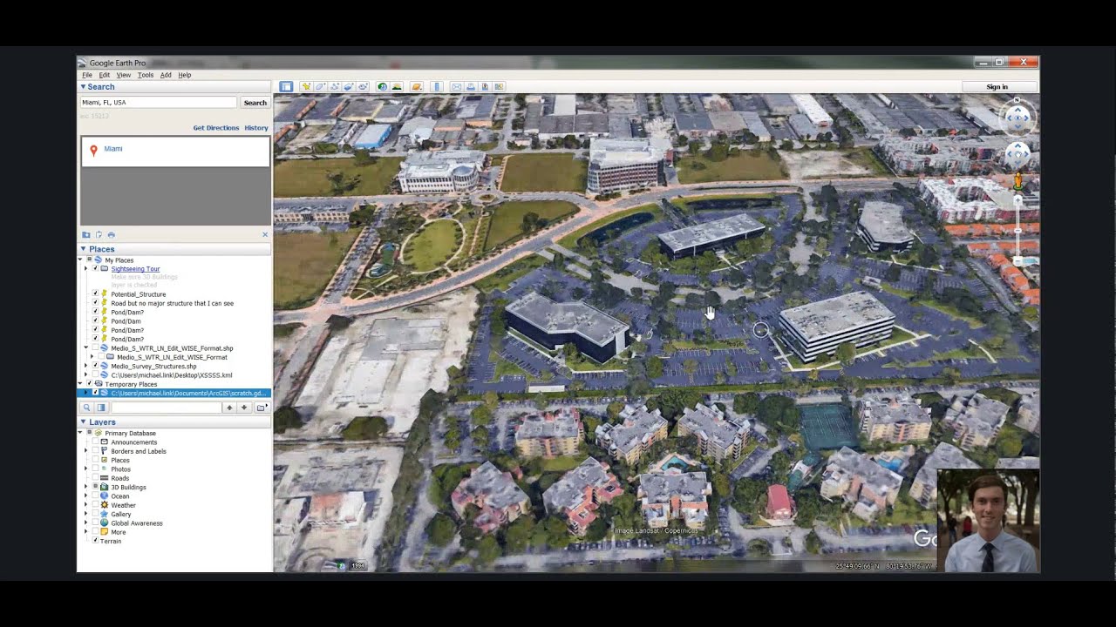Toggle the sunlight toolbar icon
This screenshot has height=627, width=1116.
(397, 87)
